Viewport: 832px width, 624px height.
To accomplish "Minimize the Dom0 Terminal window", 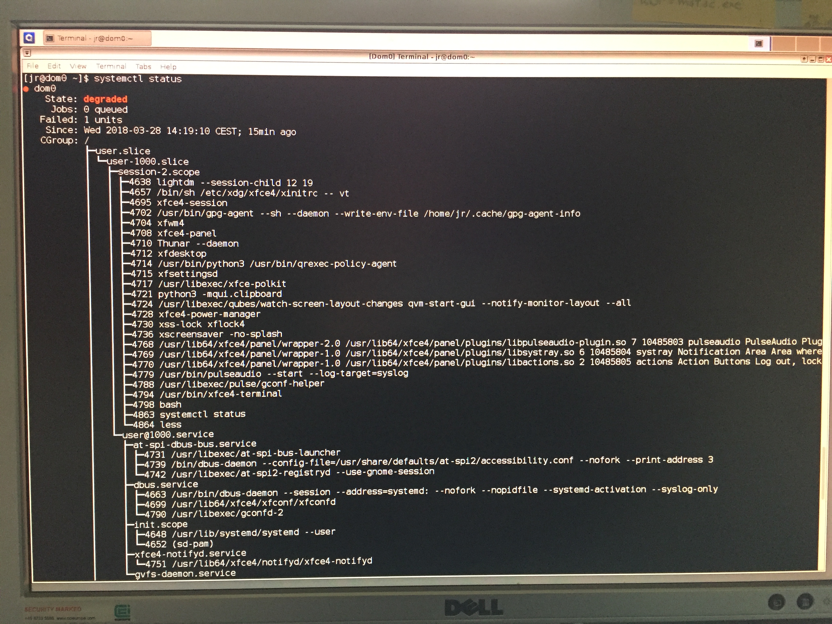I will pos(812,59).
